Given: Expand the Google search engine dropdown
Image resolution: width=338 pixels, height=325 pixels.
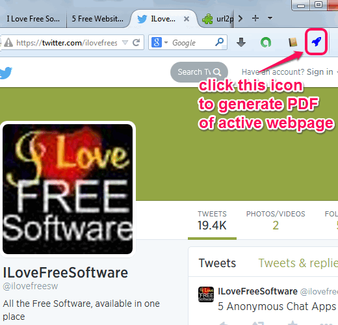Looking at the screenshot, I should 166,42.
